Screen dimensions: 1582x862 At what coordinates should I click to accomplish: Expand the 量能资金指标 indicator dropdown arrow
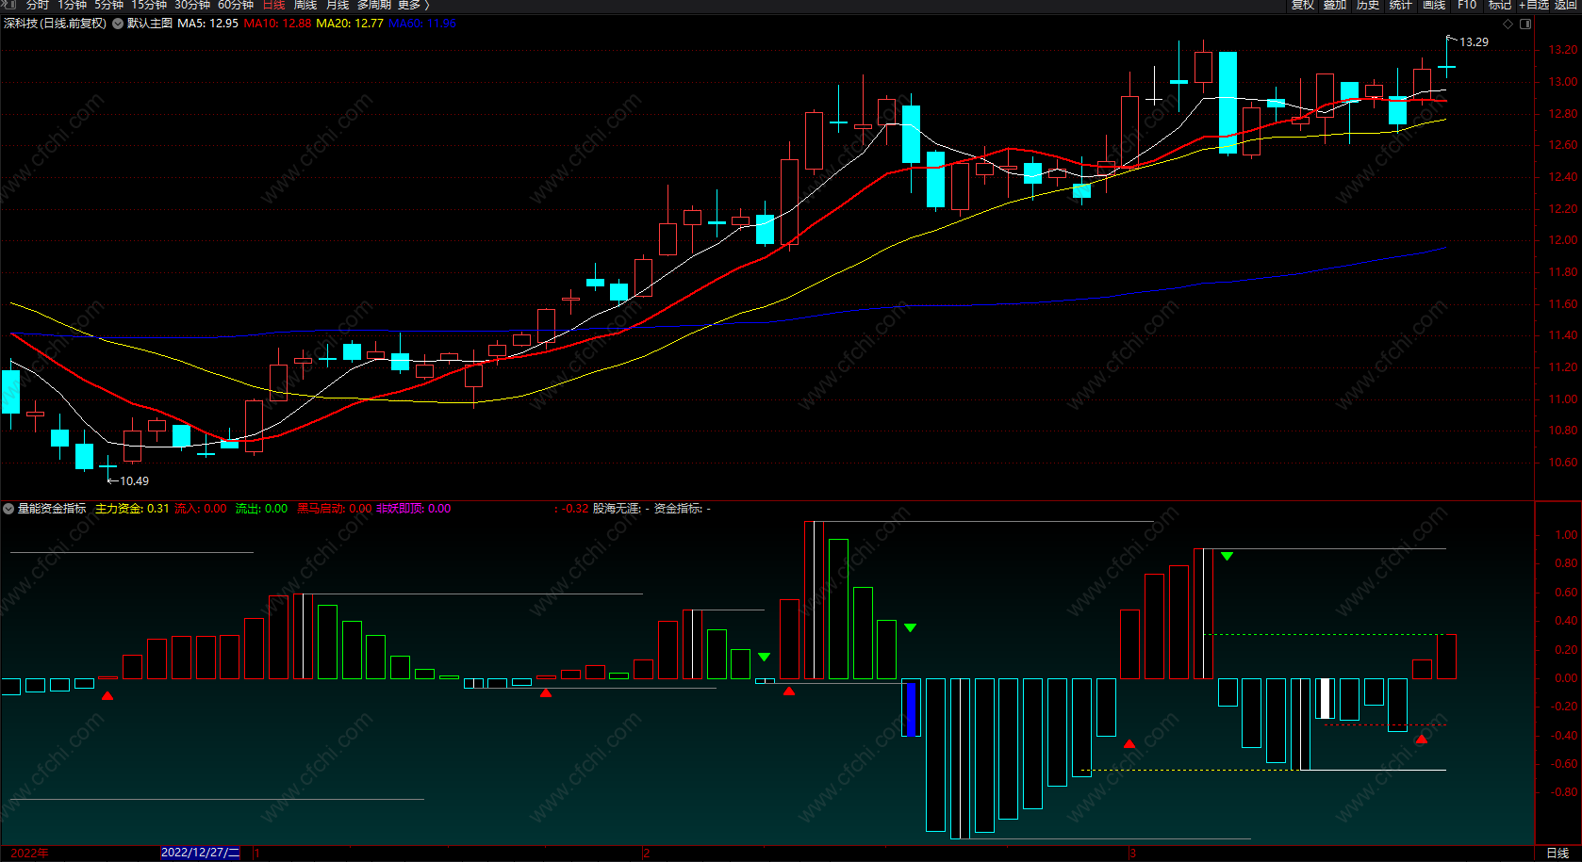coord(8,509)
